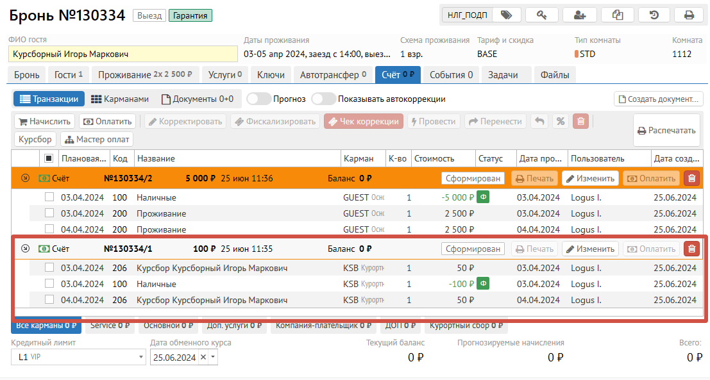The height and width of the screenshot is (380, 710).
Task: Click the tags icon next to НЛГ_ПОДП
Action: (x=506, y=15)
